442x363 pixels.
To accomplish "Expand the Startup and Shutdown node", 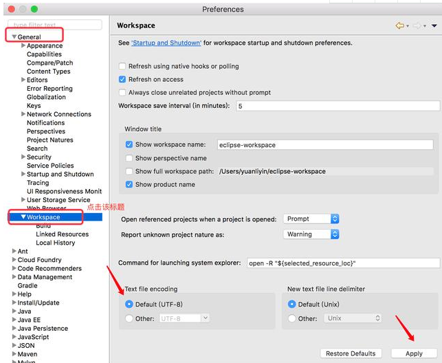I will tap(23, 175).
